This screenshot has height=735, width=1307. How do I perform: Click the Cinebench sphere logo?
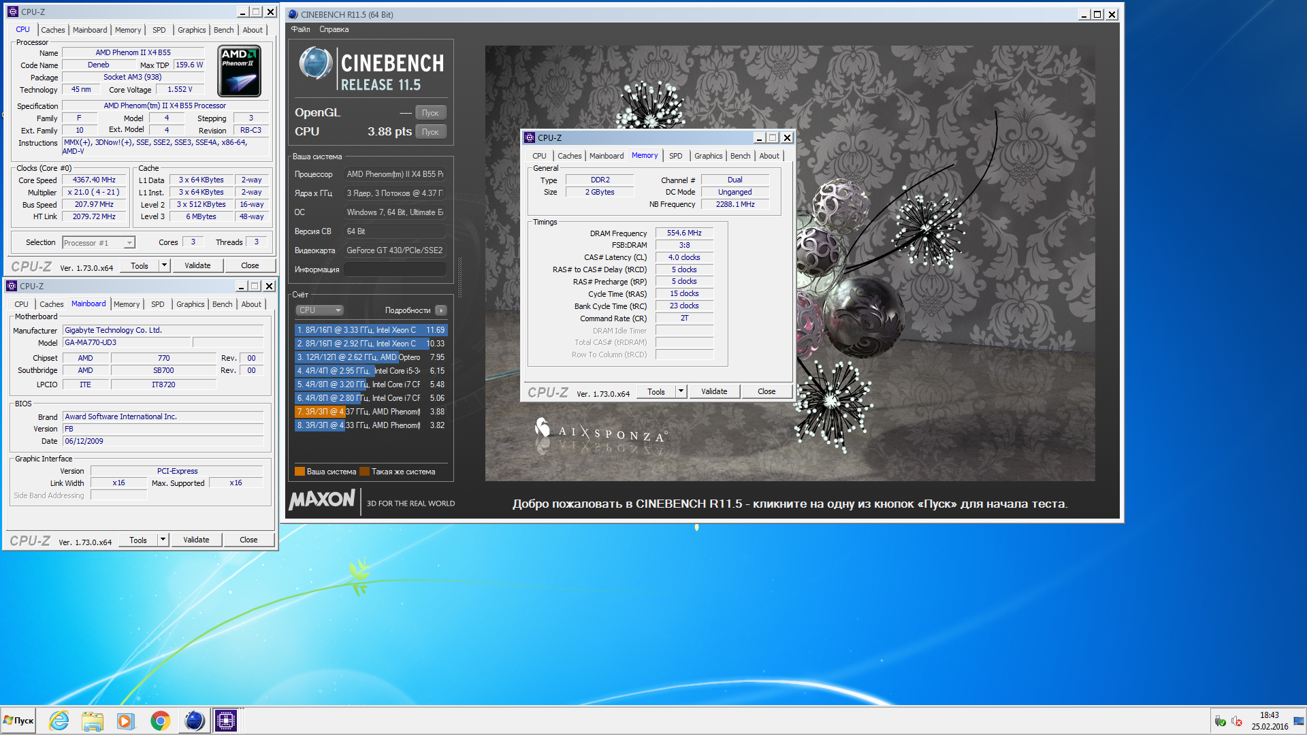click(315, 63)
